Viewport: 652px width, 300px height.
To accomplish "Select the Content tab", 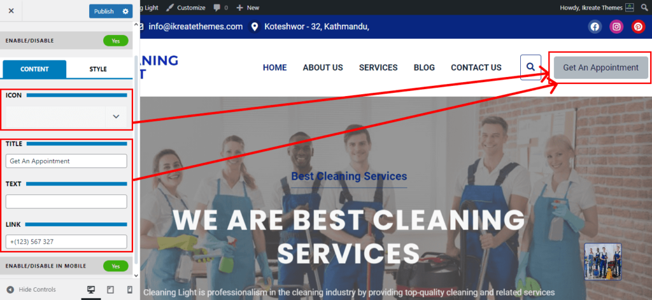I will click(34, 69).
